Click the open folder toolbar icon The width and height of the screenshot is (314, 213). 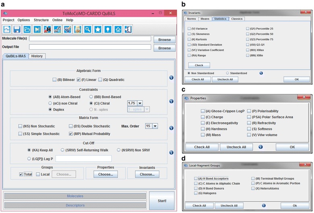(x=27, y=29)
